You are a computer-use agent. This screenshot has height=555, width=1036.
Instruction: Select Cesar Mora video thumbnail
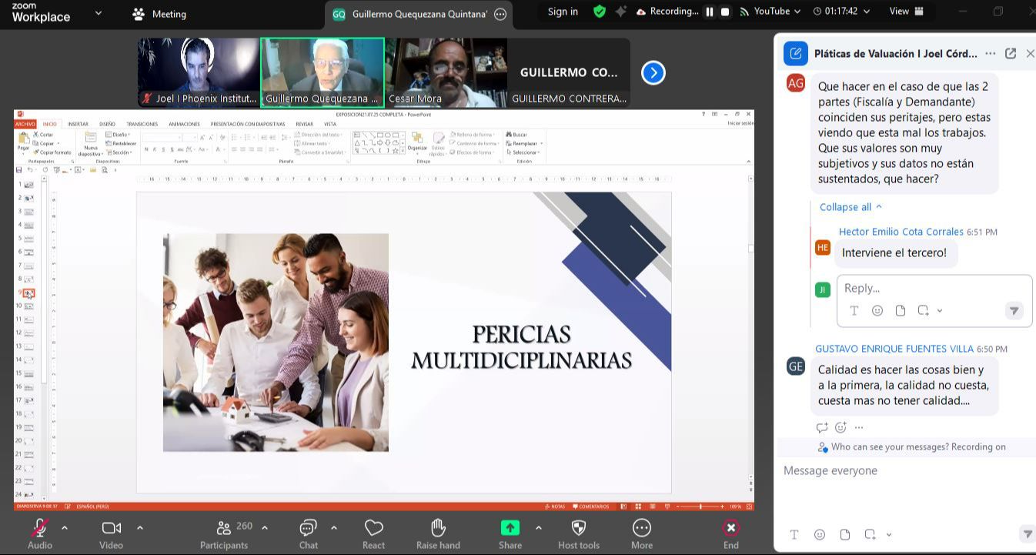pos(446,72)
